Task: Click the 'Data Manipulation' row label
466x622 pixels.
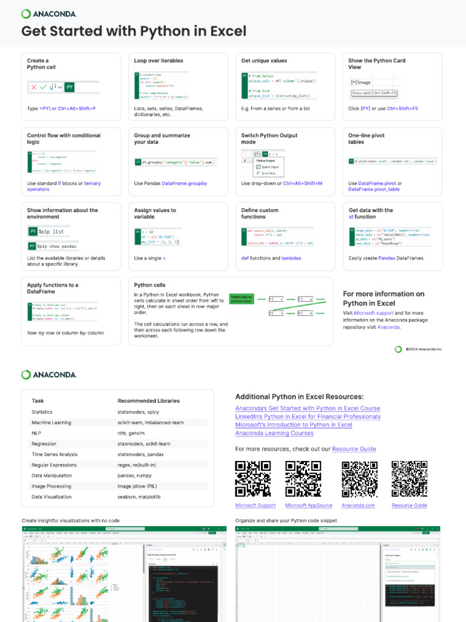Action: pos(52,476)
